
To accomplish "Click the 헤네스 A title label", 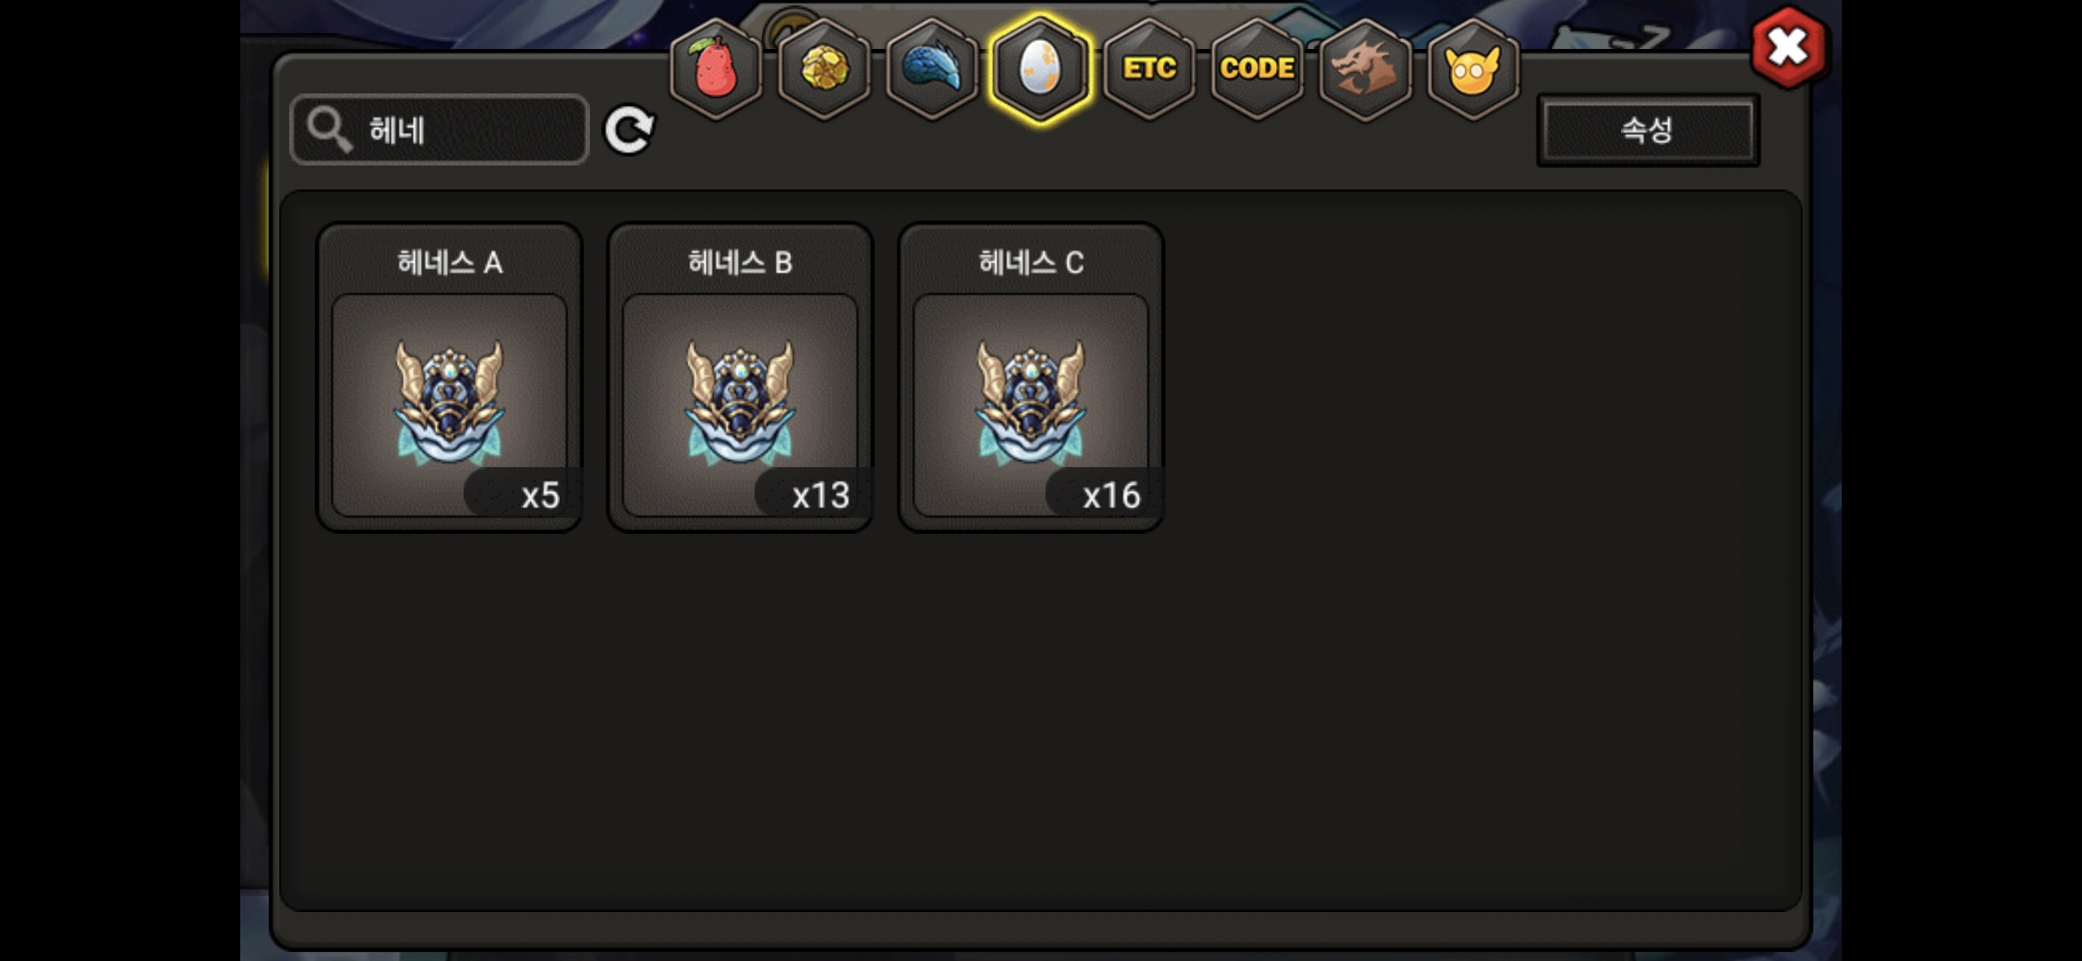I will click(450, 262).
